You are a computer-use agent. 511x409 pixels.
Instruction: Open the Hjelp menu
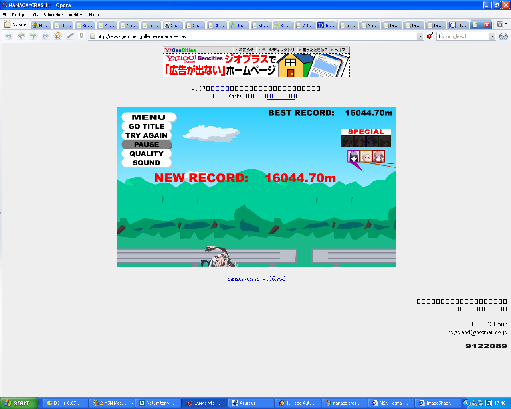pyautogui.click(x=94, y=15)
